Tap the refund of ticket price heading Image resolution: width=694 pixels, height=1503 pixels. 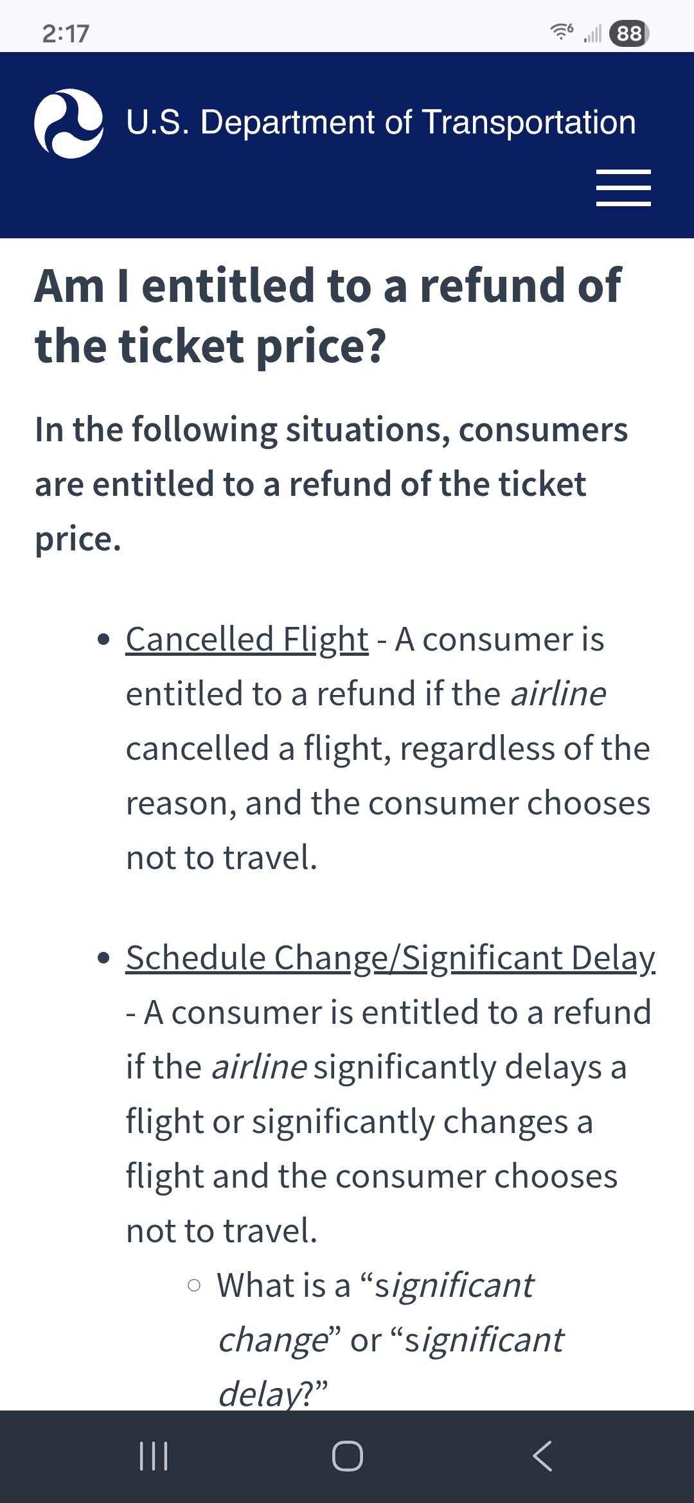point(328,315)
